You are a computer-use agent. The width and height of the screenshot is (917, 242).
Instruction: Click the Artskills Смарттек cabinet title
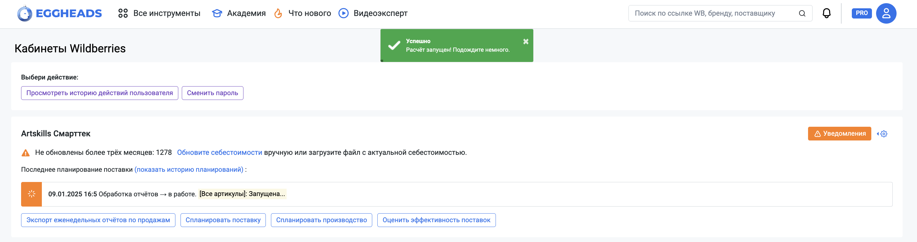point(56,133)
